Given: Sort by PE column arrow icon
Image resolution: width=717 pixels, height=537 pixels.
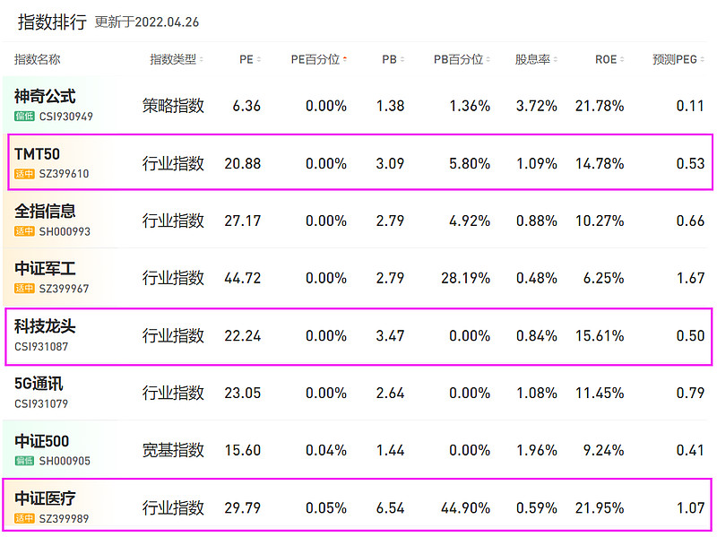Looking at the screenshot, I should coord(259,59).
